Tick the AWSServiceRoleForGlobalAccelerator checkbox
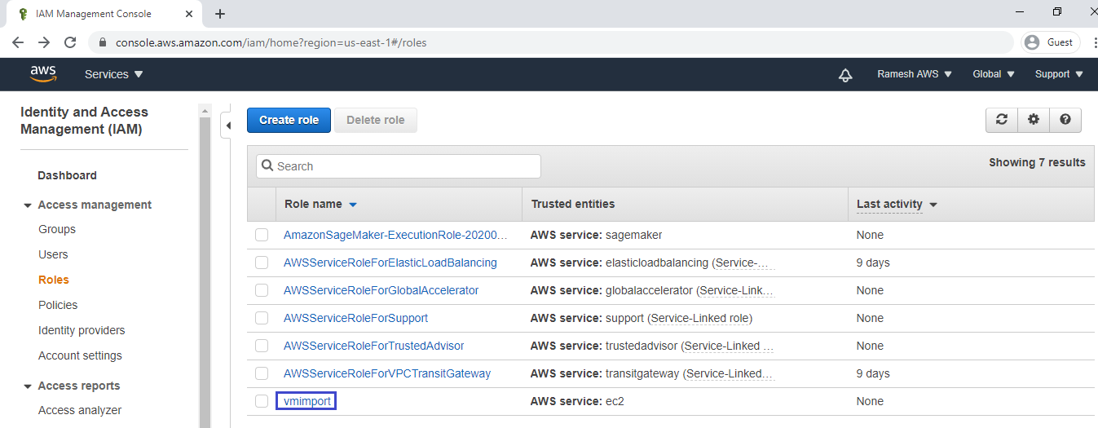This screenshot has height=428, width=1098. [x=262, y=290]
